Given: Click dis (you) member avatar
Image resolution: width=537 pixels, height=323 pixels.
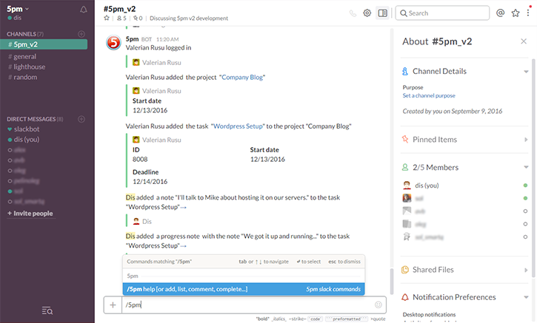Looking at the screenshot, I should (x=407, y=186).
